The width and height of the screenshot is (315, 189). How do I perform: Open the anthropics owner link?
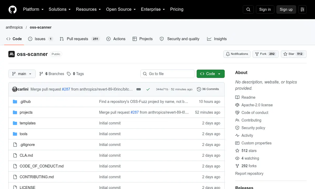tap(14, 27)
